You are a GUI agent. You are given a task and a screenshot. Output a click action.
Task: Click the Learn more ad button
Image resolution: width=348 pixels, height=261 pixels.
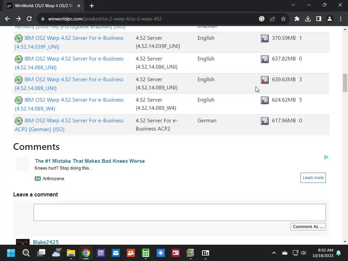(313, 178)
